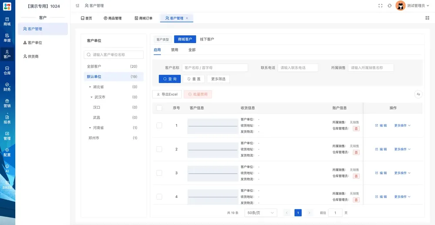The image size is (435, 225).
Task: Collapse the 武汉市 tree node
Action: point(91,97)
